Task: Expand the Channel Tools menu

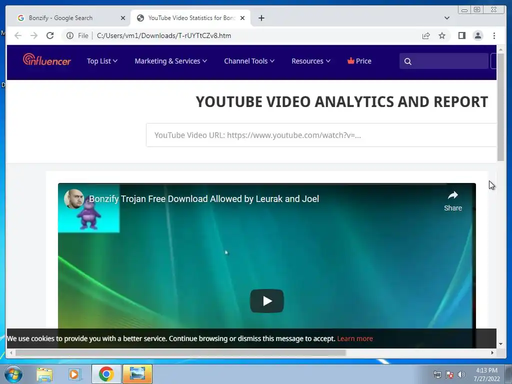Action: click(249, 61)
